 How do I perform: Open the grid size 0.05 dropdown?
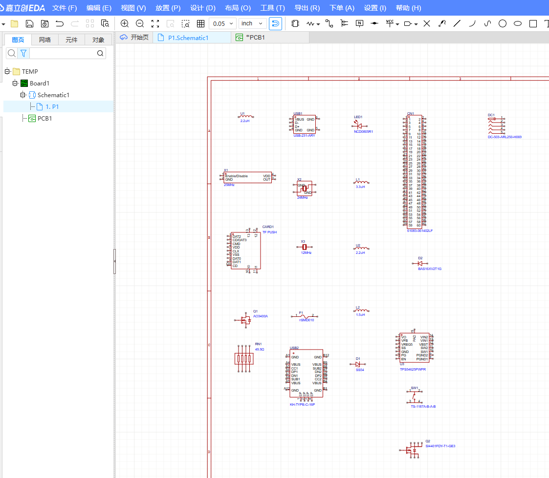[x=223, y=24]
